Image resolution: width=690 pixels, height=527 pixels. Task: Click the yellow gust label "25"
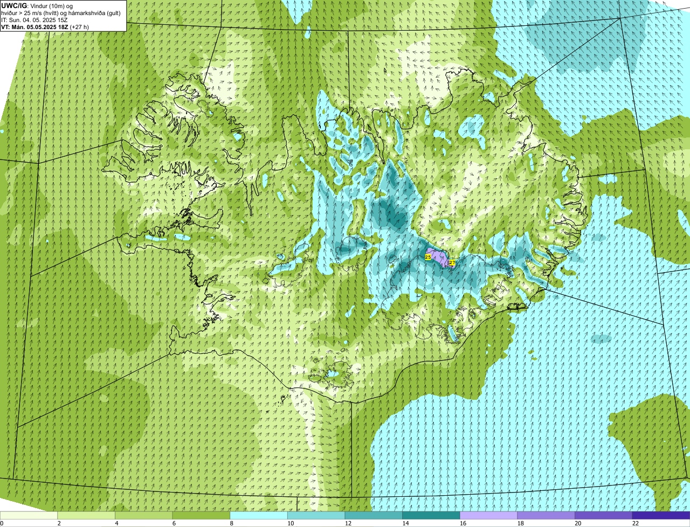428,258
